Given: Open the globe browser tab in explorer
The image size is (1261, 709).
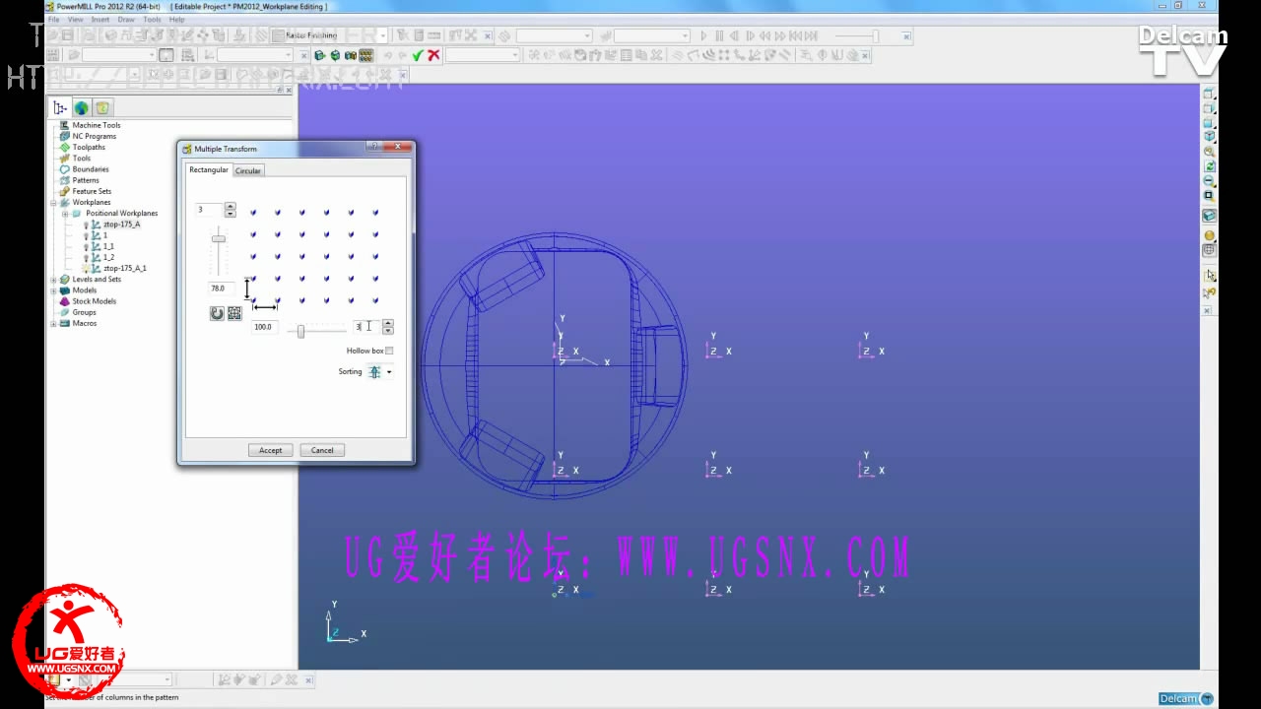Looking at the screenshot, I should [x=81, y=108].
